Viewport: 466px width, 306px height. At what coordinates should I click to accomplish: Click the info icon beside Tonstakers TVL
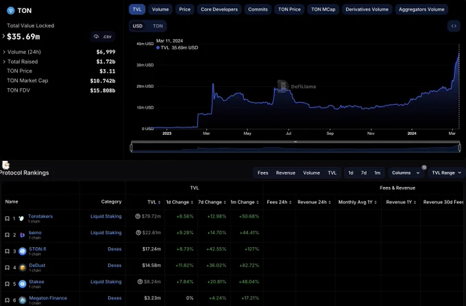point(138,216)
